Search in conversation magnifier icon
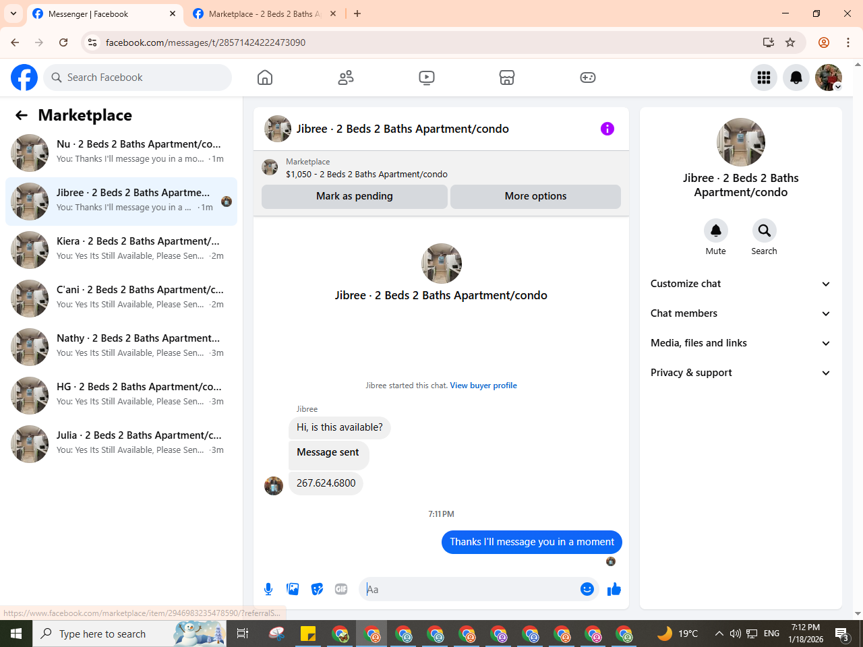863x647 pixels. click(x=765, y=230)
